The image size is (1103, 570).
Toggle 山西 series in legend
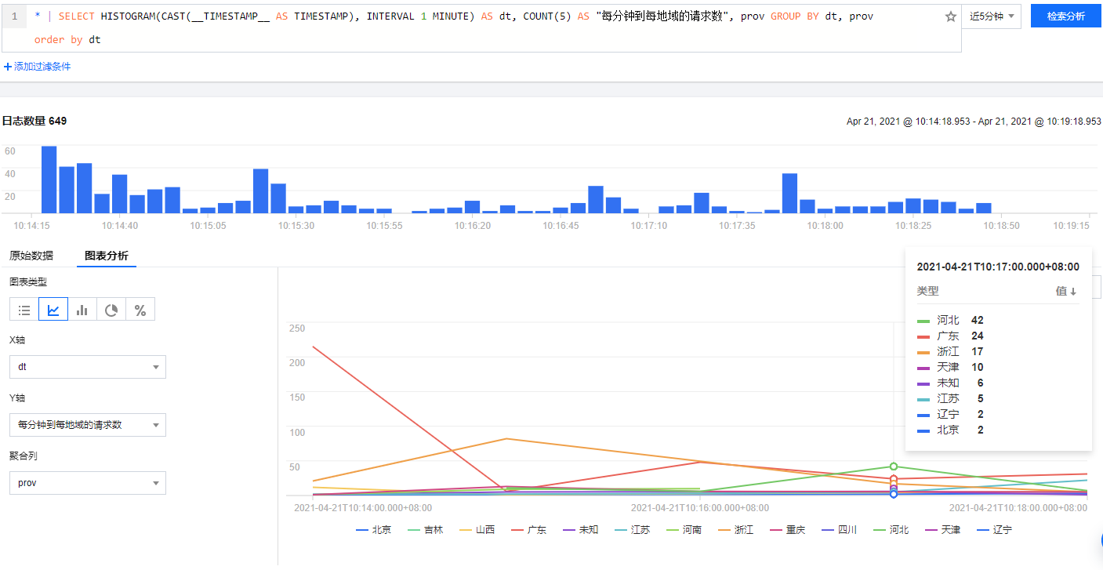477,530
